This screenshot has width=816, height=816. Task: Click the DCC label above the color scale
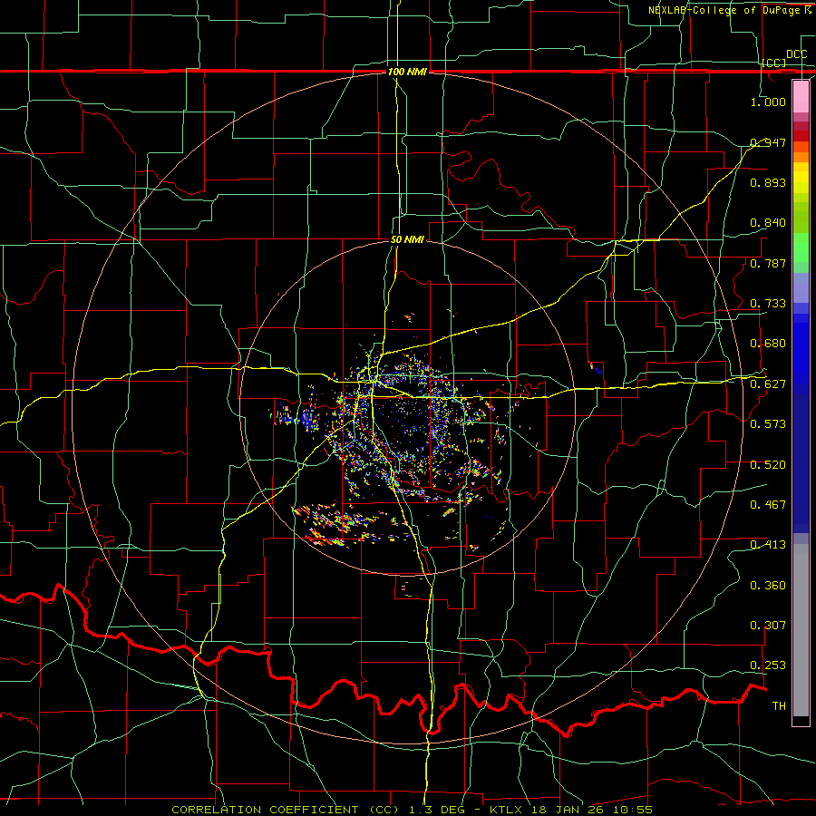pos(796,53)
